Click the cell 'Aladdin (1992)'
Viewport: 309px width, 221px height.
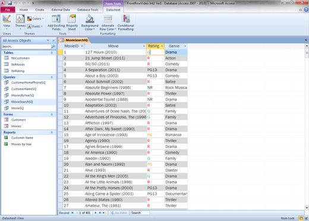tap(115, 159)
